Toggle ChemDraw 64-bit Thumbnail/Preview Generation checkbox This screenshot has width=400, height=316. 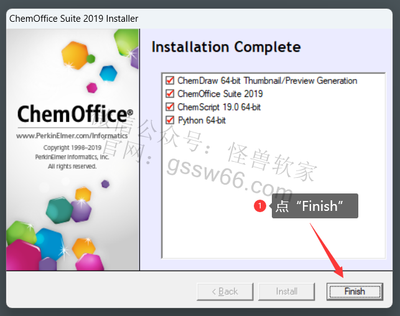point(170,80)
